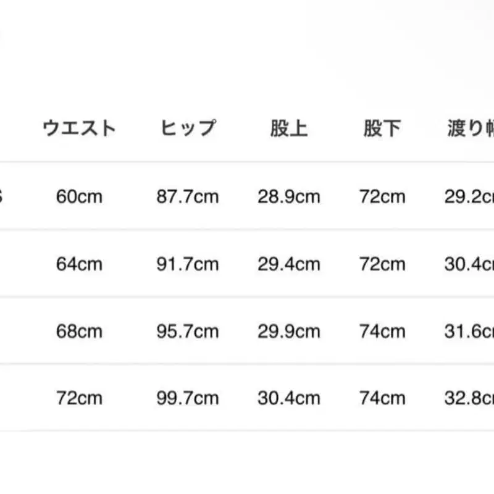Select the 60cm waist value
Viewport: 494px width, 494px height.
(79, 197)
